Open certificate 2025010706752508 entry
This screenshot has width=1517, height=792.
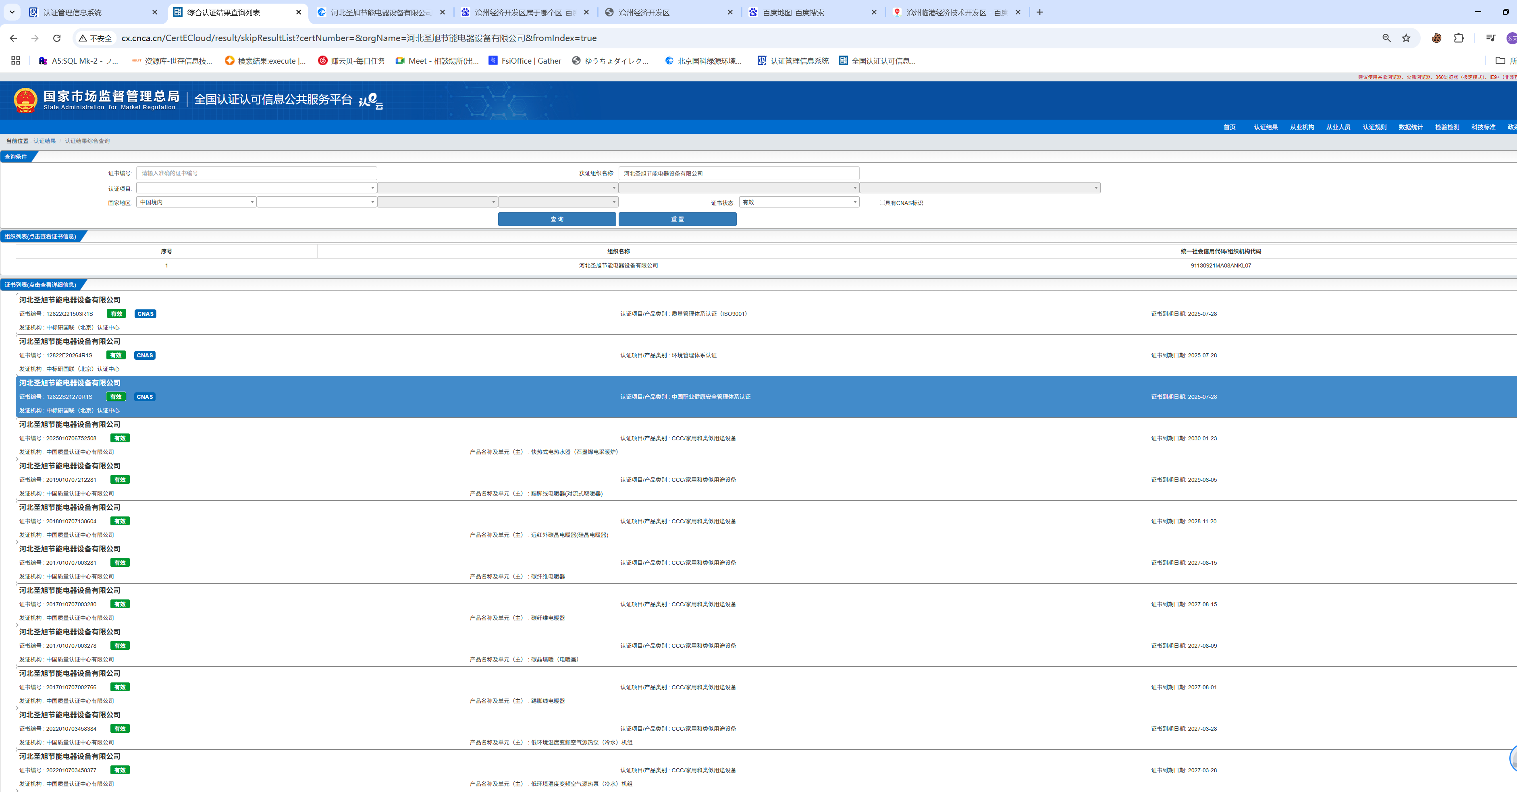766,438
